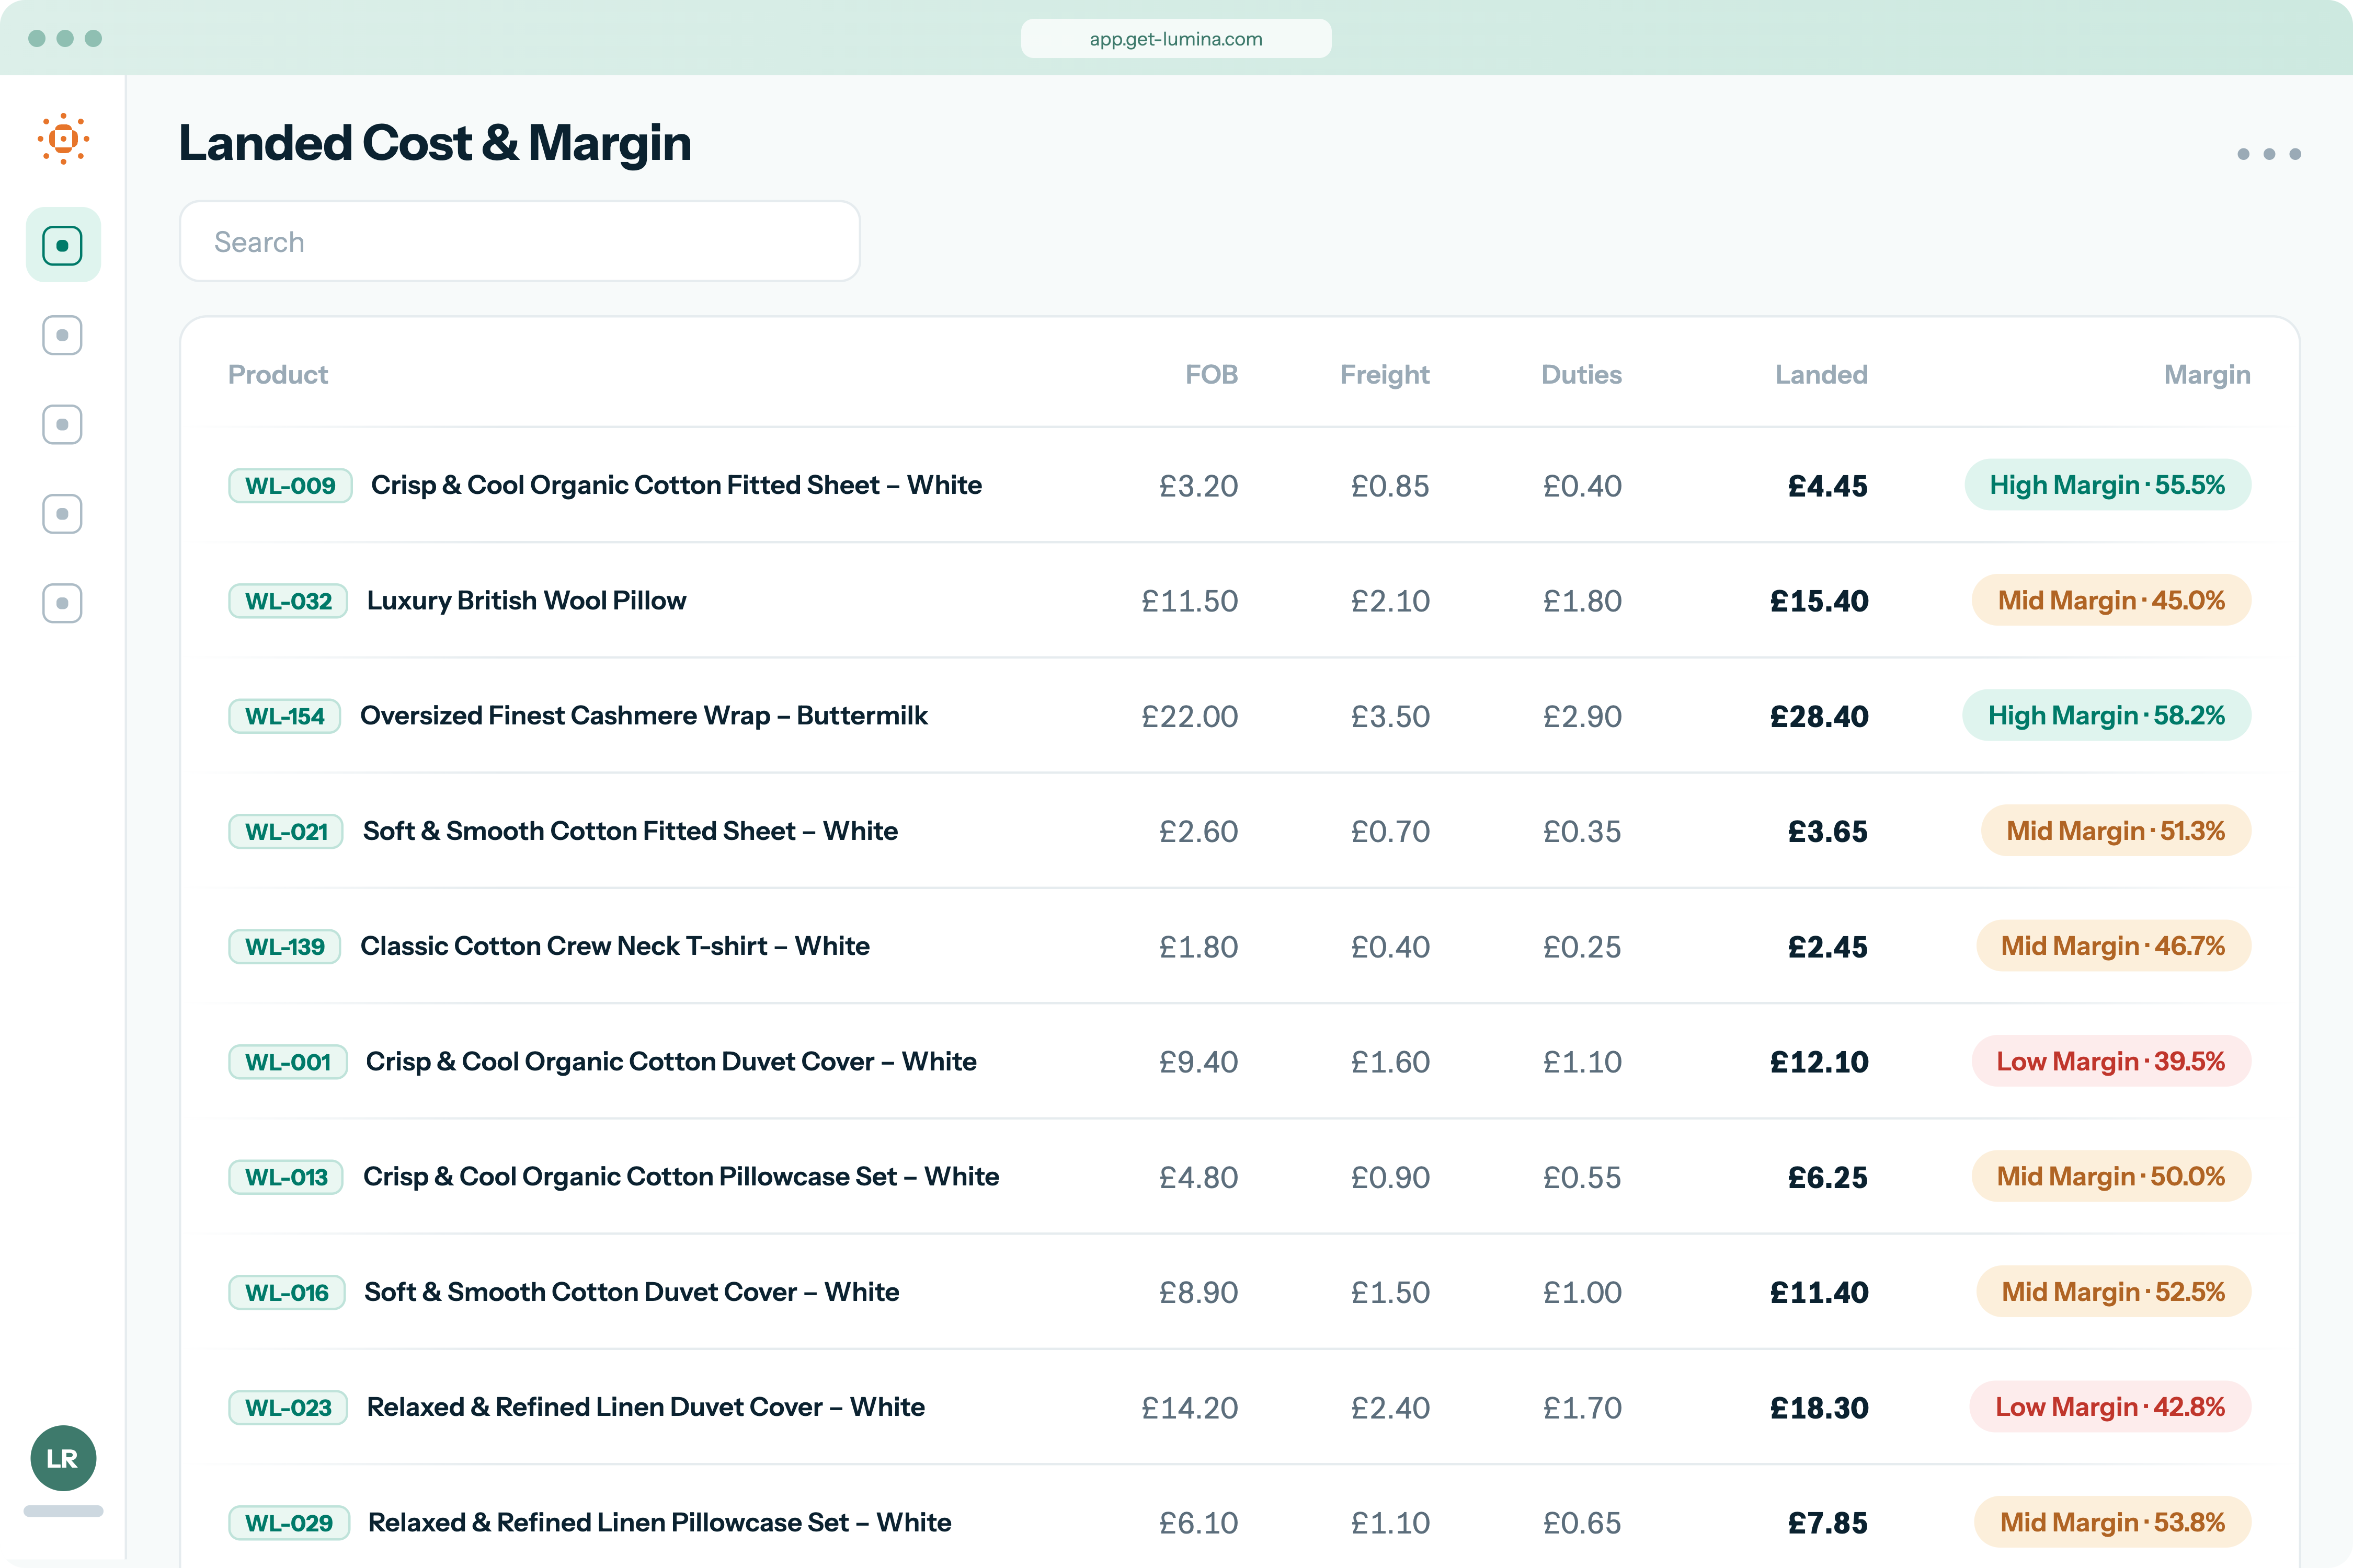Open Soft & Smooth Cotton Duvet Cover – White
Viewport: 2353px width, 1568px height.
[x=631, y=1292]
